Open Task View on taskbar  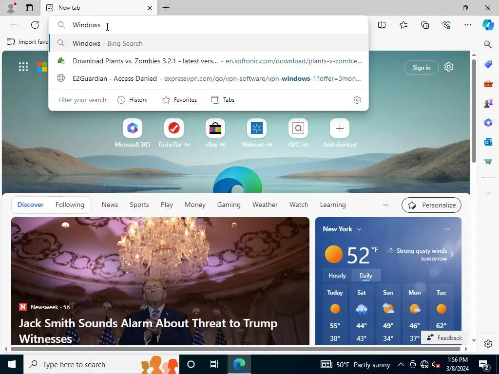[214, 364]
